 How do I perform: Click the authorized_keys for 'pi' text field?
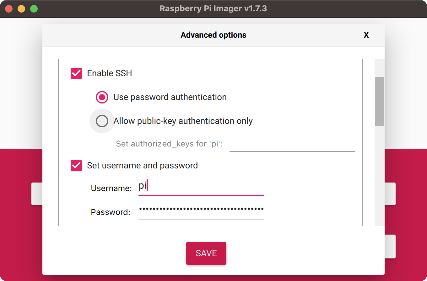pyautogui.click(x=292, y=144)
